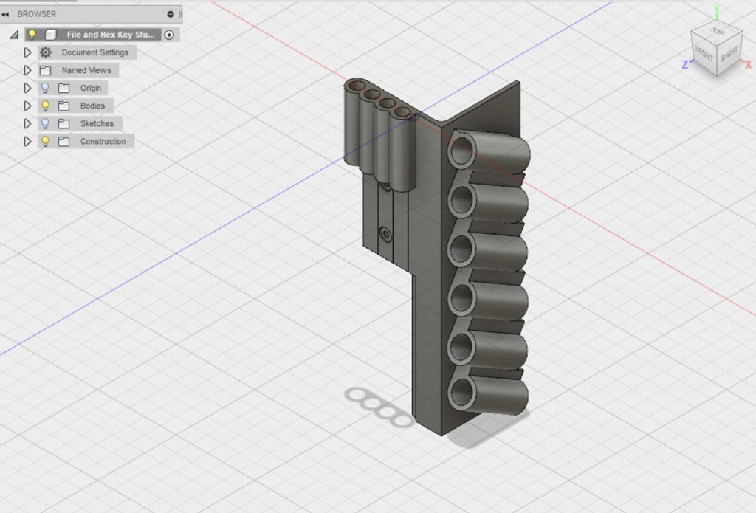Collapse the root File and Hex Key component

[14, 35]
